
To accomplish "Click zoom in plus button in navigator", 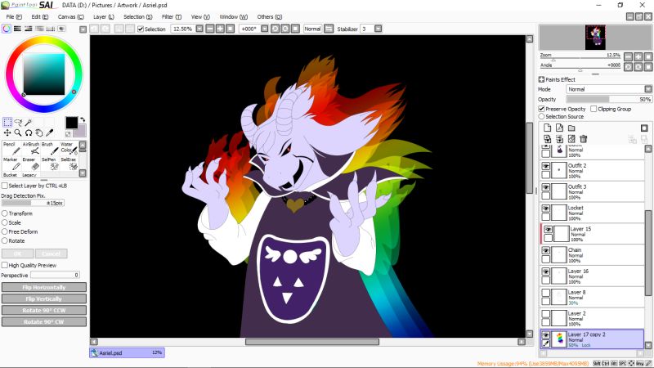I will point(638,56).
